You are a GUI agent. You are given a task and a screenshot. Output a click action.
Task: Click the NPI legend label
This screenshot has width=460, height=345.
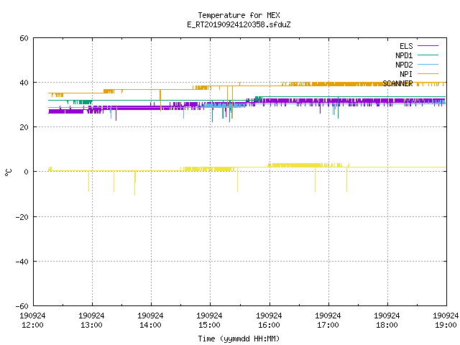point(406,74)
